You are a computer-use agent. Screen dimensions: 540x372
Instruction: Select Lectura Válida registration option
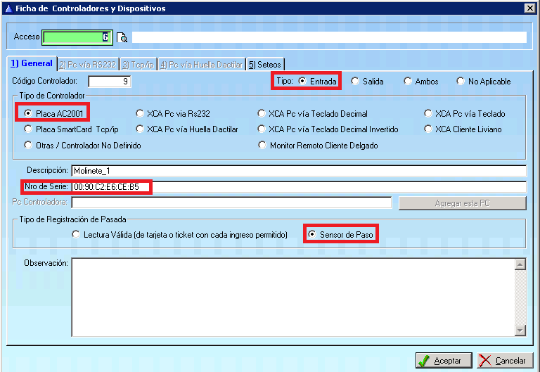point(76,234)
